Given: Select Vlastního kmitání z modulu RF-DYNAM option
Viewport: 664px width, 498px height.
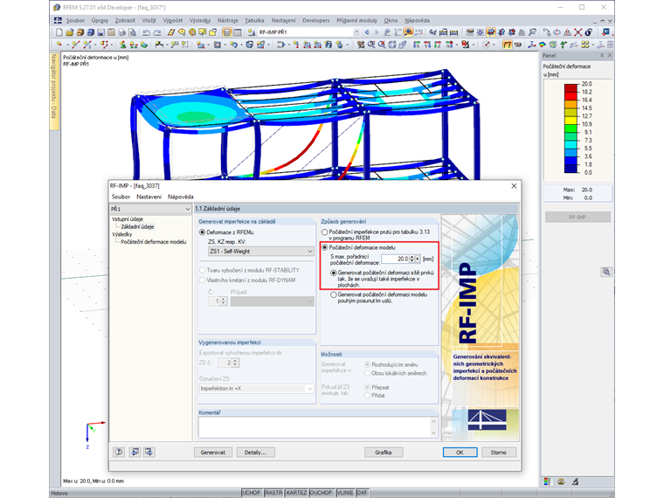Looking at the screenshot, I should (x=203, y=280).
